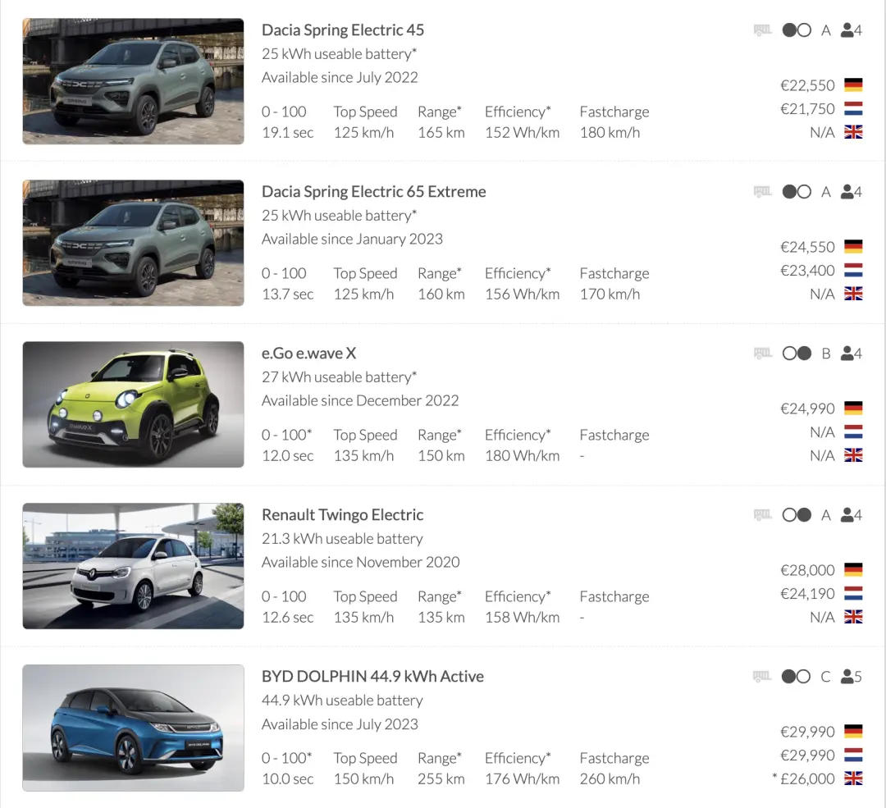Image resolution: width=886 pixels, height=808 pixels.
Task: Click the German flag beside €24,990
Action: click(853, 409)
